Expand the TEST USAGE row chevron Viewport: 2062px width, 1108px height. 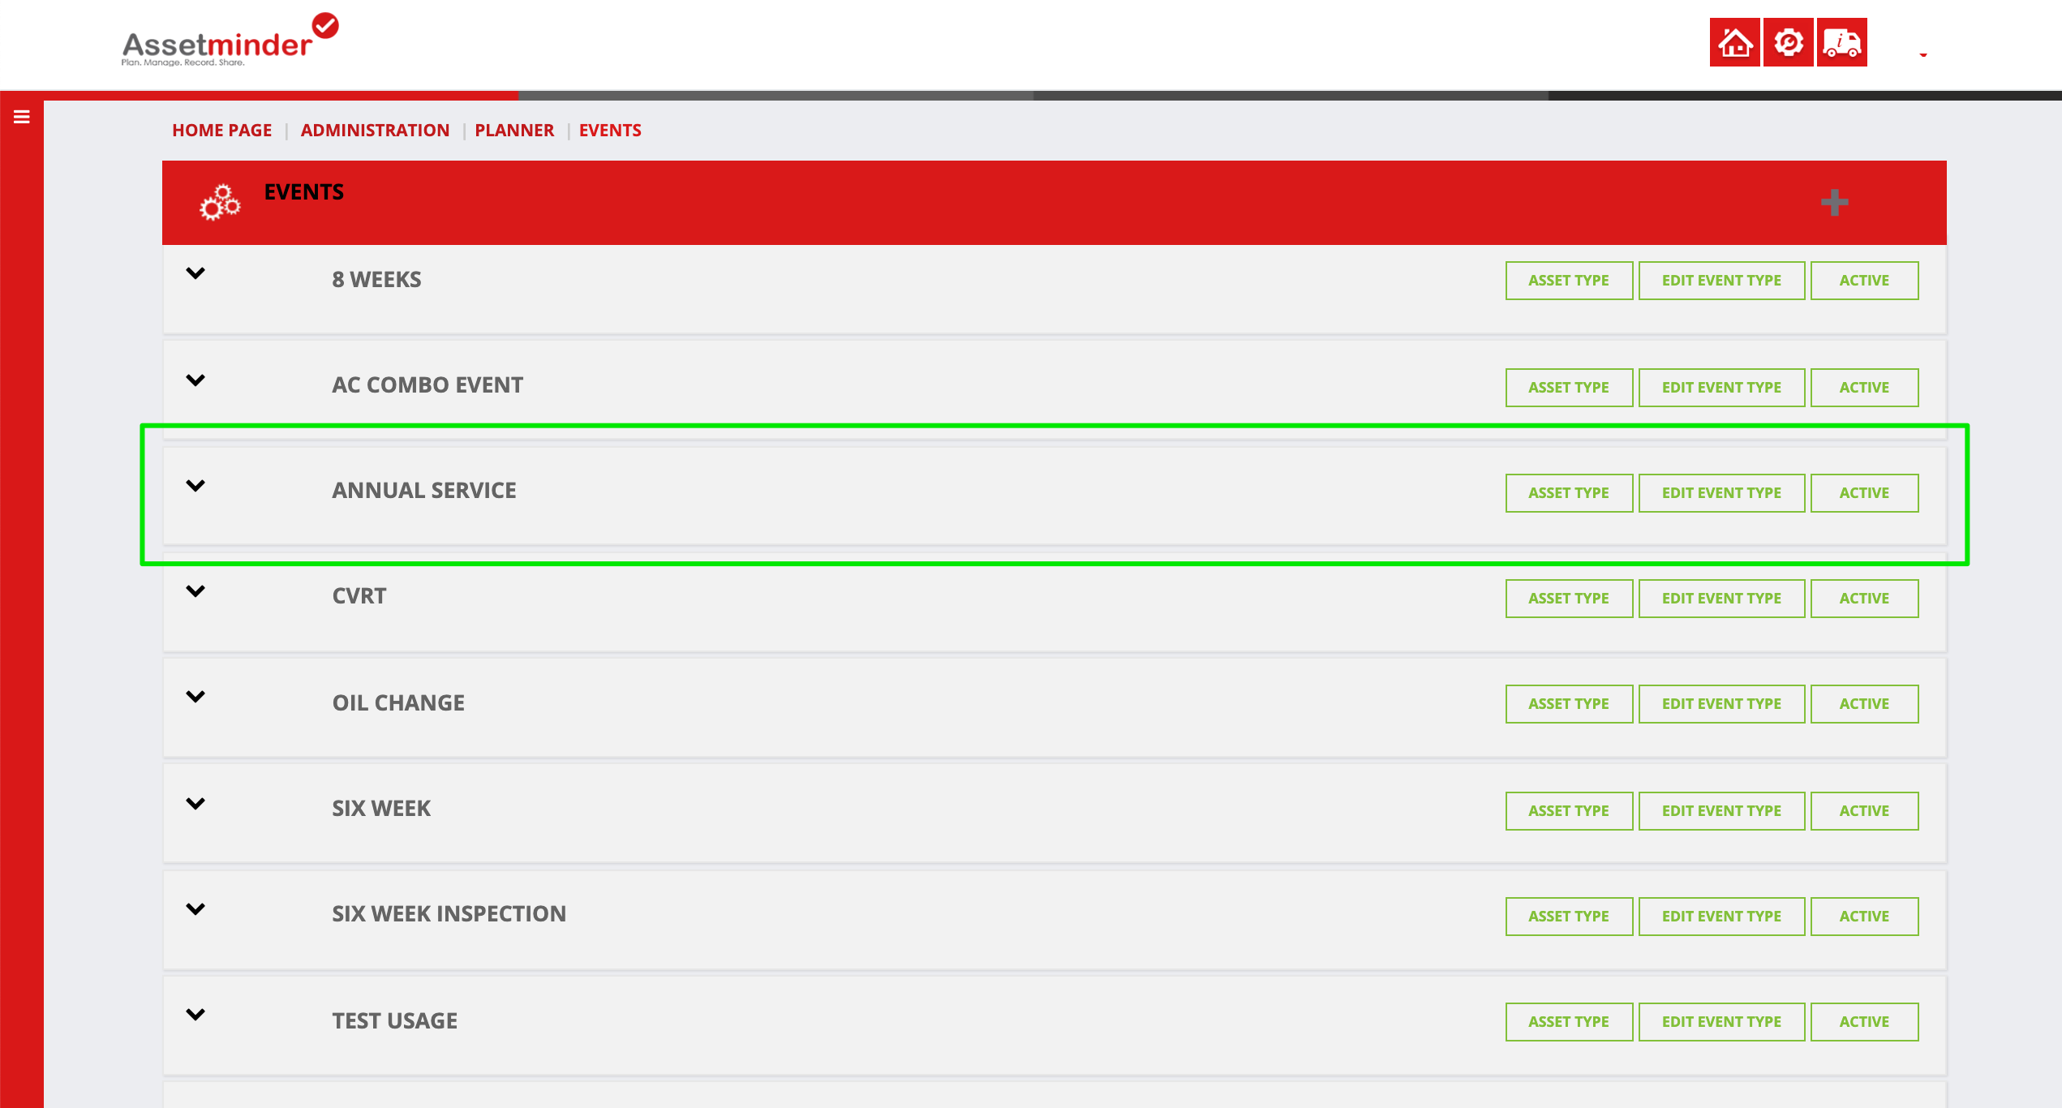195,1015
